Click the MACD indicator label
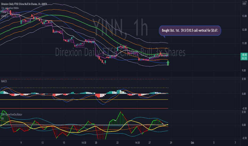The width and height of the screenshot is (248, 146). point(4,81)
